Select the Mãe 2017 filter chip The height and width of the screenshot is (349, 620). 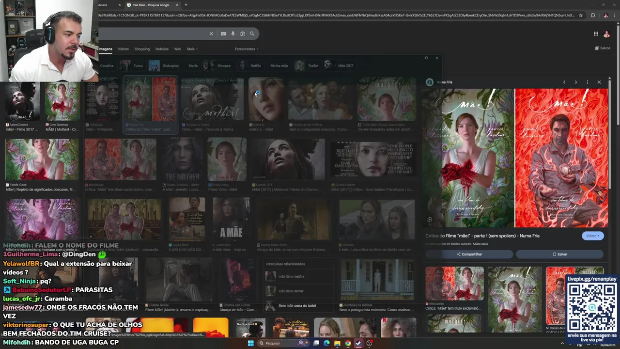pos(339,65)
